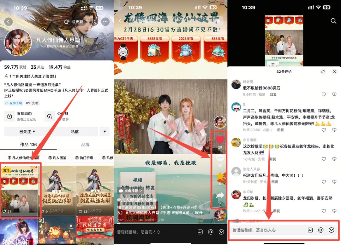Expand the 已关注 following dropdown
The width and height of the screenshot is (341, 245).
point(27,132)
